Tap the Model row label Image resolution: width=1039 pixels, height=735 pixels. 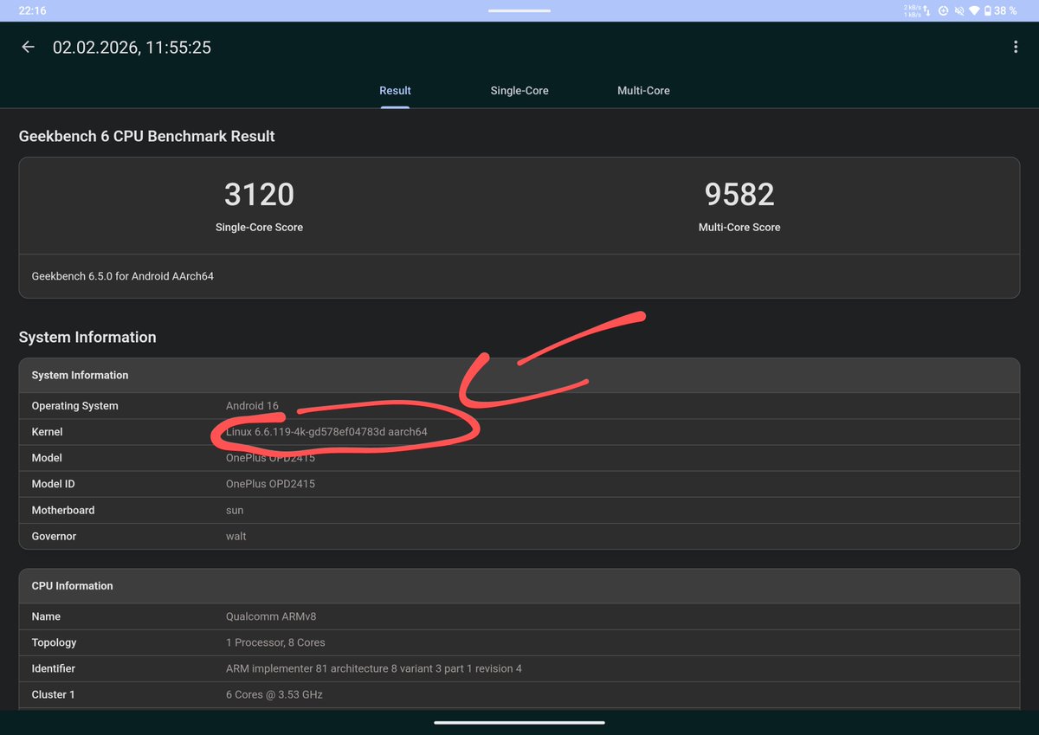click(47, 458)
